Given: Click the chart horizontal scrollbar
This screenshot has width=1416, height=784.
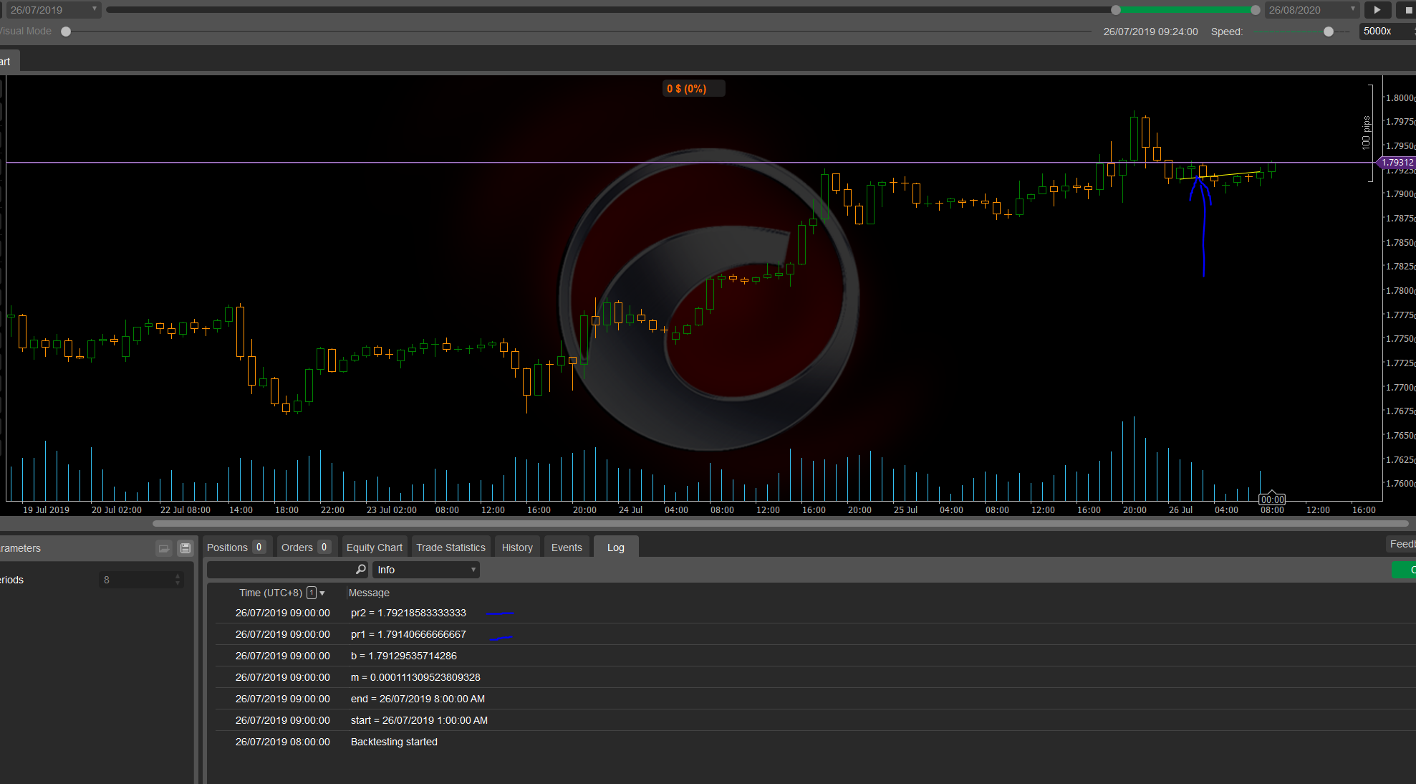Looking at the screenshot, I should [781, 523].
